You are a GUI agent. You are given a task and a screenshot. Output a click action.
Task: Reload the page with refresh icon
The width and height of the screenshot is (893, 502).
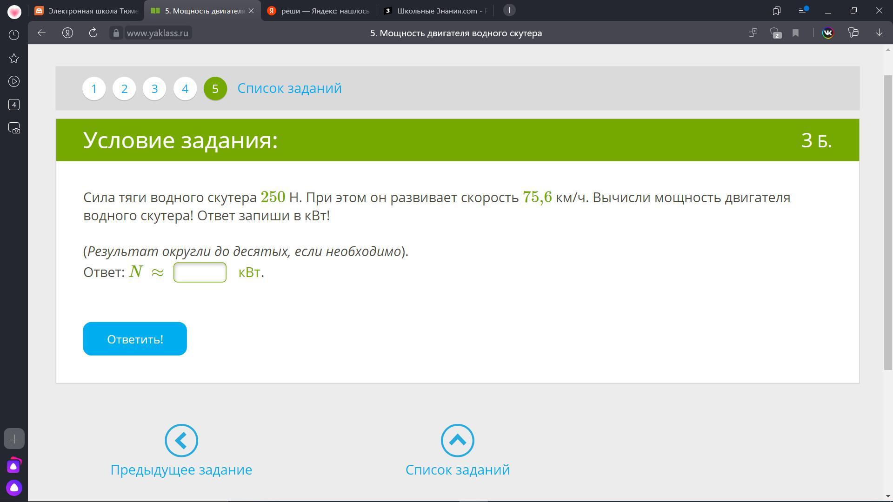[93, 33]
